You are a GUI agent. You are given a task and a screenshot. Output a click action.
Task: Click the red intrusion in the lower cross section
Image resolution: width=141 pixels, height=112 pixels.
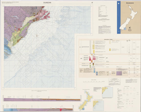(x=61, y=110)
